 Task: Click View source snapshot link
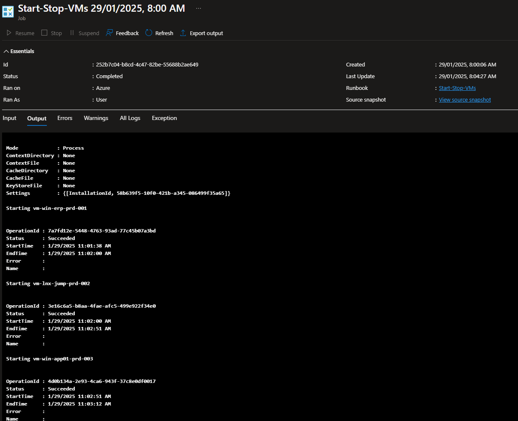pos(464,100)
